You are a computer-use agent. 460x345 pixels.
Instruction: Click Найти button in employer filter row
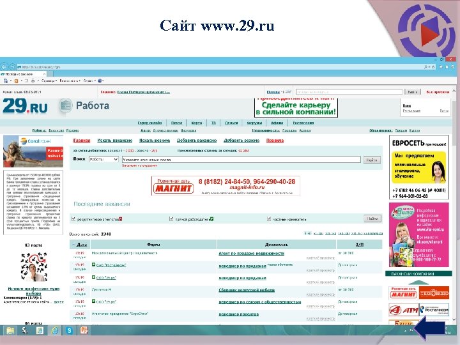tap(372, 218)
